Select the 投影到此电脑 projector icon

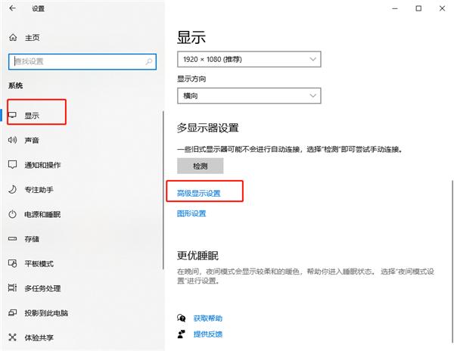pos(12,312)
